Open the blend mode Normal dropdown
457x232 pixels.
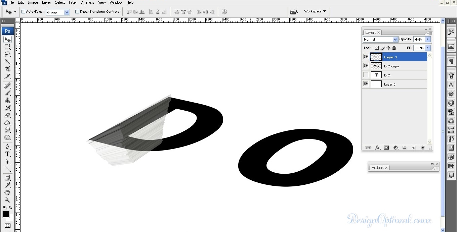380,39
